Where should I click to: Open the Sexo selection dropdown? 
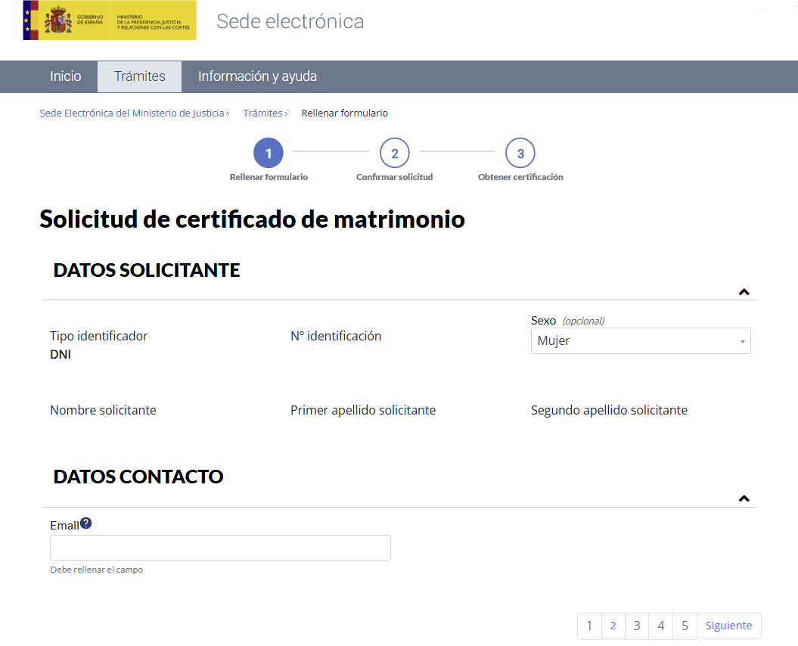coord(640,340)
